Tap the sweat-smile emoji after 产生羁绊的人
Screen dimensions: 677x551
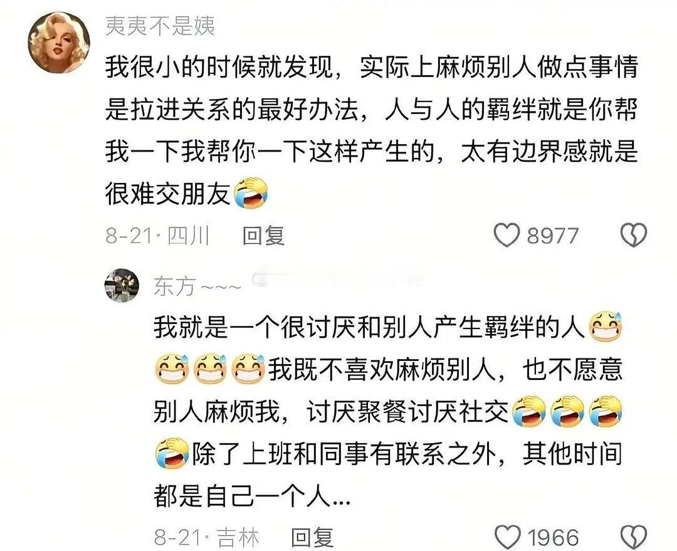pos(606,327)
